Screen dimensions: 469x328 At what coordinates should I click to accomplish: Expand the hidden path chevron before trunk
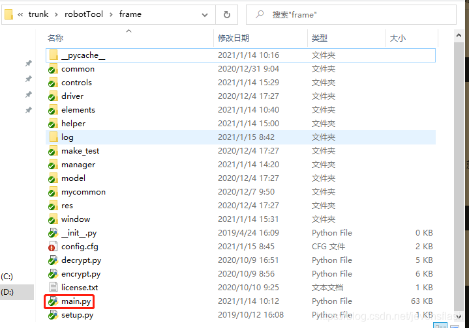pos(20,14)
